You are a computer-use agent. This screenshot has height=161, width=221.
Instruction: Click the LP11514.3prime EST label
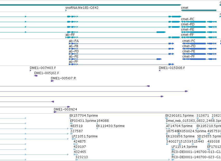(x=184, y=147)
